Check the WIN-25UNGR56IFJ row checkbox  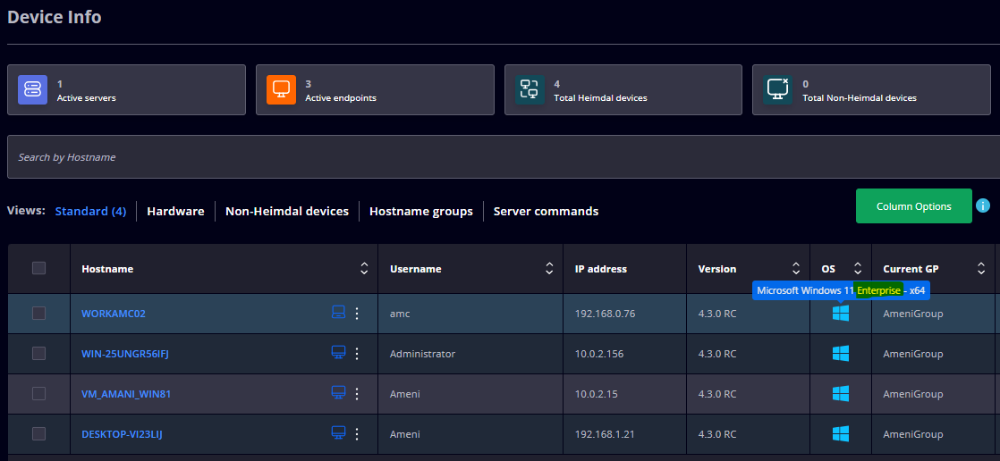38,354
